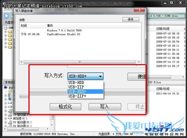
Task: Click the copyright EZB Systems status text
Action: click(x=47, y=134)
